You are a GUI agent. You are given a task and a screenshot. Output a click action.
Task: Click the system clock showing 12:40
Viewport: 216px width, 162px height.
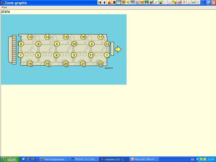point(211,159)
